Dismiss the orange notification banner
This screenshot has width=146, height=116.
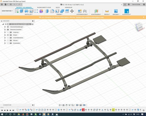click(x=144, y=17)
